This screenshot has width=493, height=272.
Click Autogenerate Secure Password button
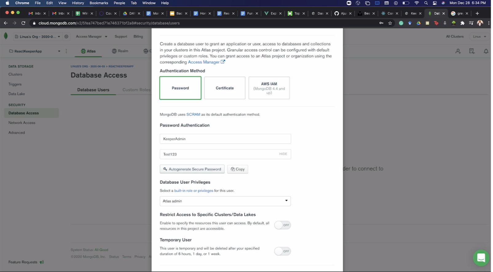(193, 169)
